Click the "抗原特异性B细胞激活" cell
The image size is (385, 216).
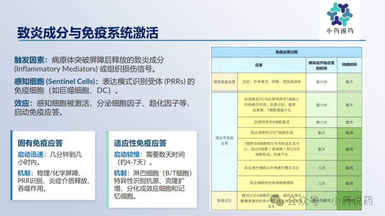click(272, 122)
